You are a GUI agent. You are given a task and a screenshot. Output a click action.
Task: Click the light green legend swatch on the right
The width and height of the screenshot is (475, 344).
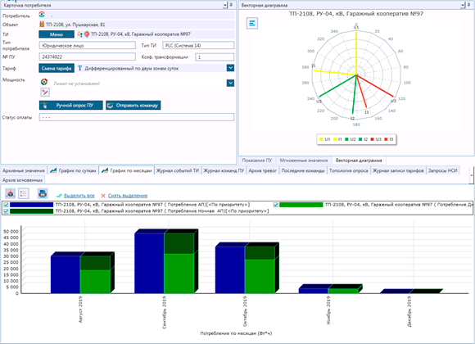click(301, 205)
